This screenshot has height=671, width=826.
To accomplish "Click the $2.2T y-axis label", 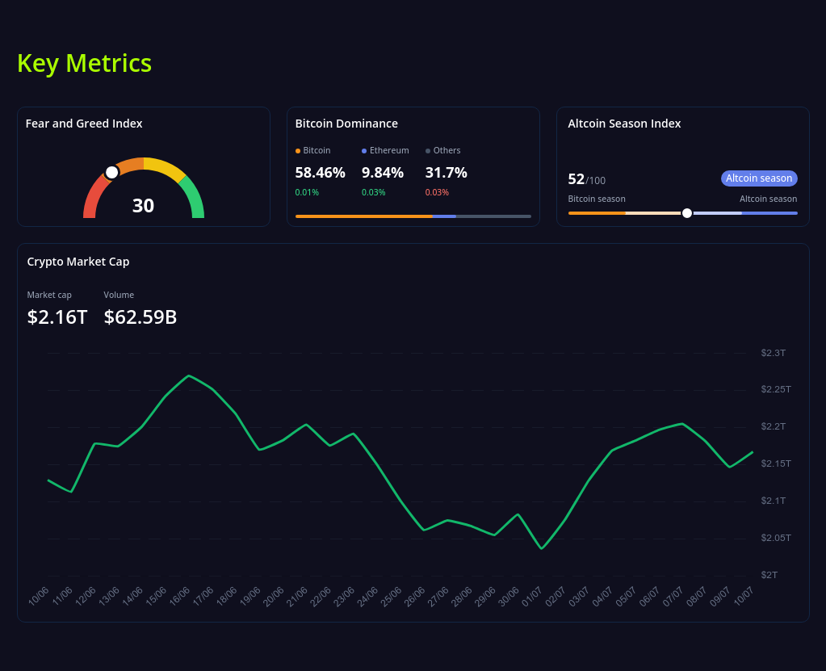I will pos(773,426).
